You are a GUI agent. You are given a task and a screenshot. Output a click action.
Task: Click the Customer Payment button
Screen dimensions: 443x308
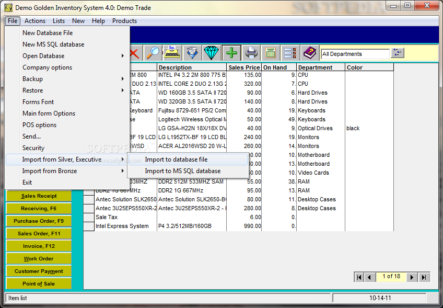coord(39,271)
